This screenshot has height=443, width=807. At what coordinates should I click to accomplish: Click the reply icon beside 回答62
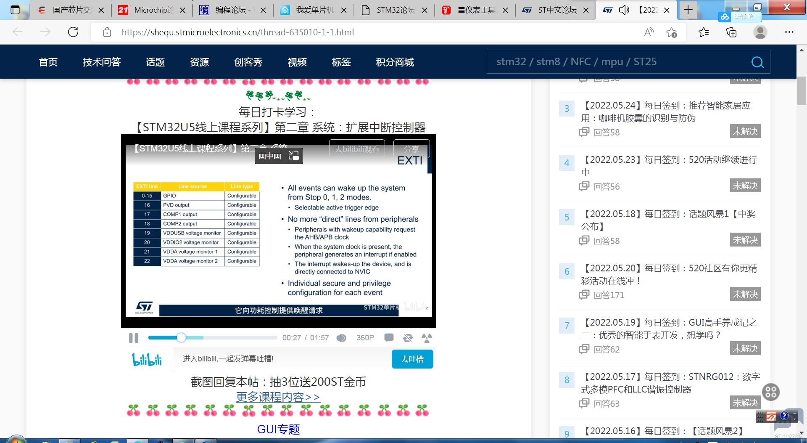pos(584,349)
